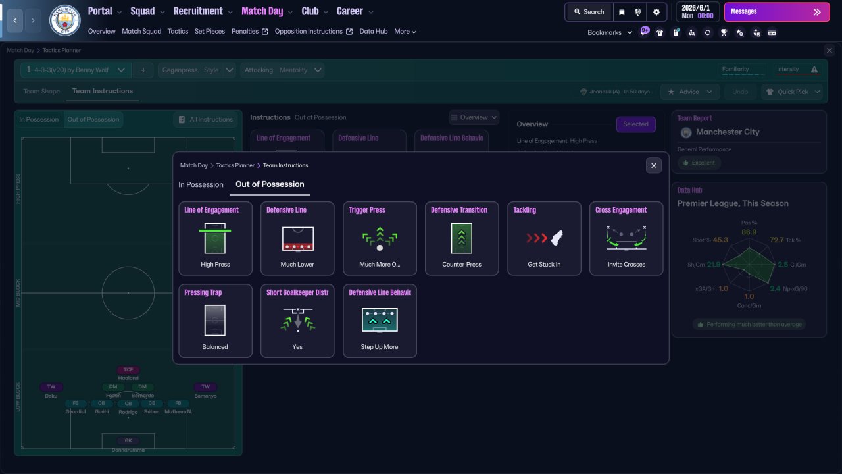
Task: Open the Line of Engagement High Press card
Action: [x=215, y=238]
